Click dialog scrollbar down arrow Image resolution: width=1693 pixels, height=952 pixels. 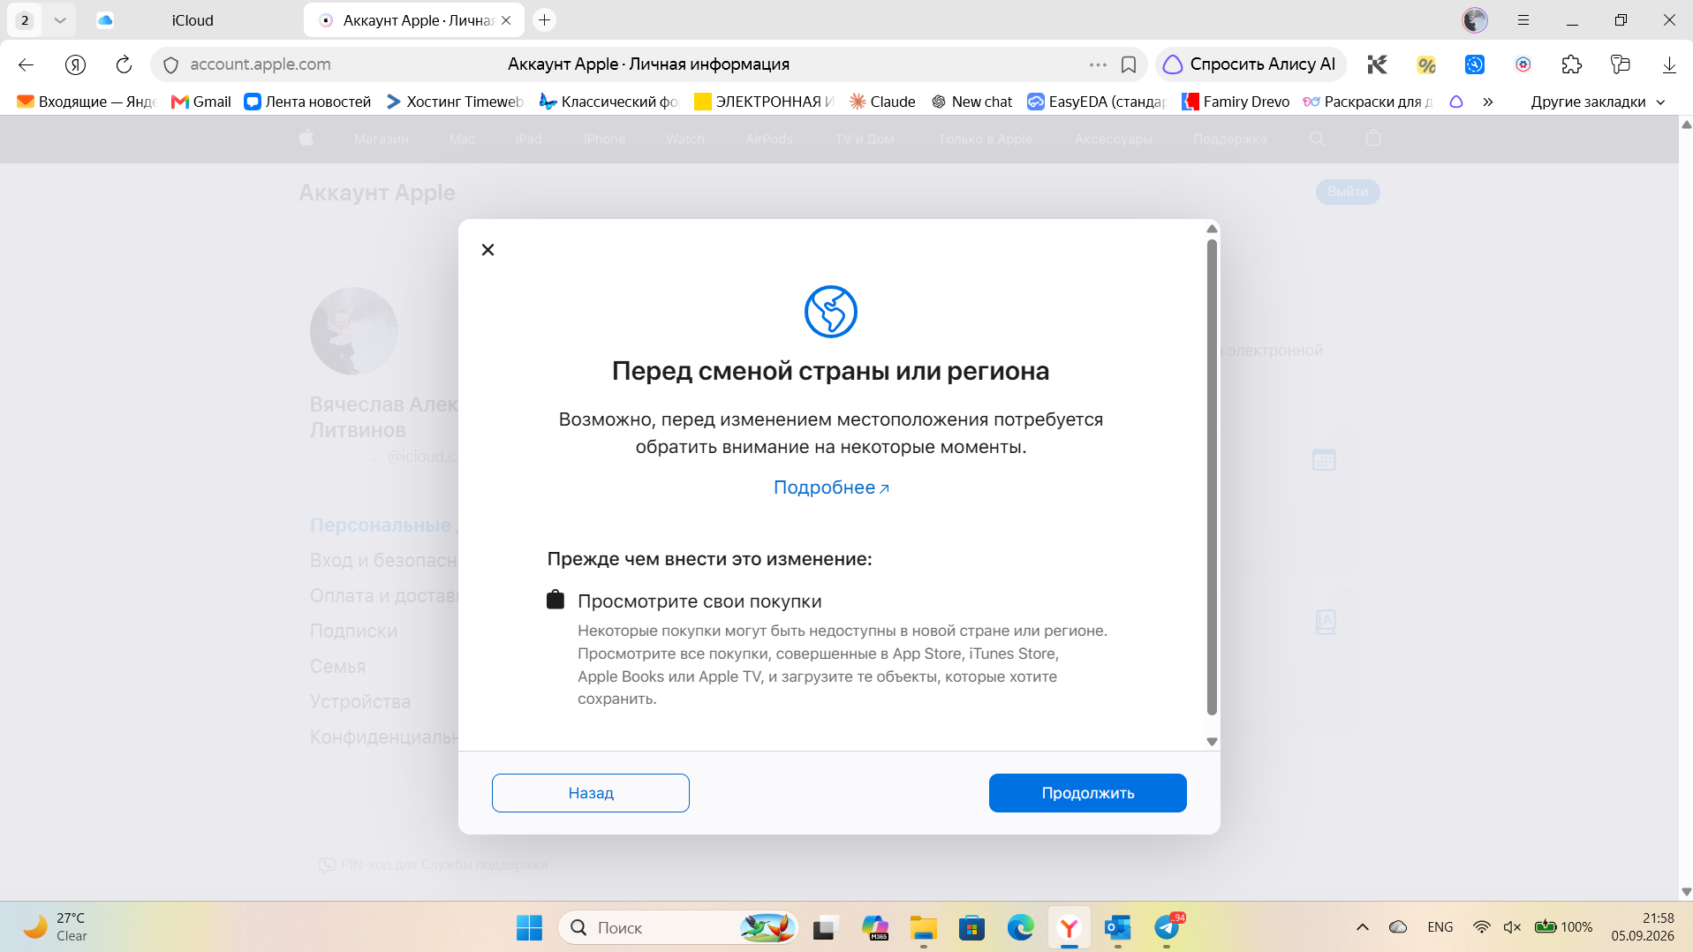(1212, 742)
